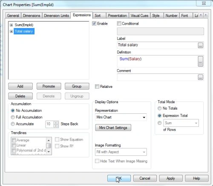213x186 pixels.
Task: Expand the Sum(EmpId) expression plus icon
Action: pyautogui.click(x=12, y=25)
